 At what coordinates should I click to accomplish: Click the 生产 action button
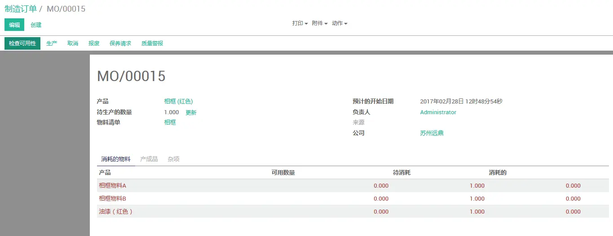click(52, 43)
